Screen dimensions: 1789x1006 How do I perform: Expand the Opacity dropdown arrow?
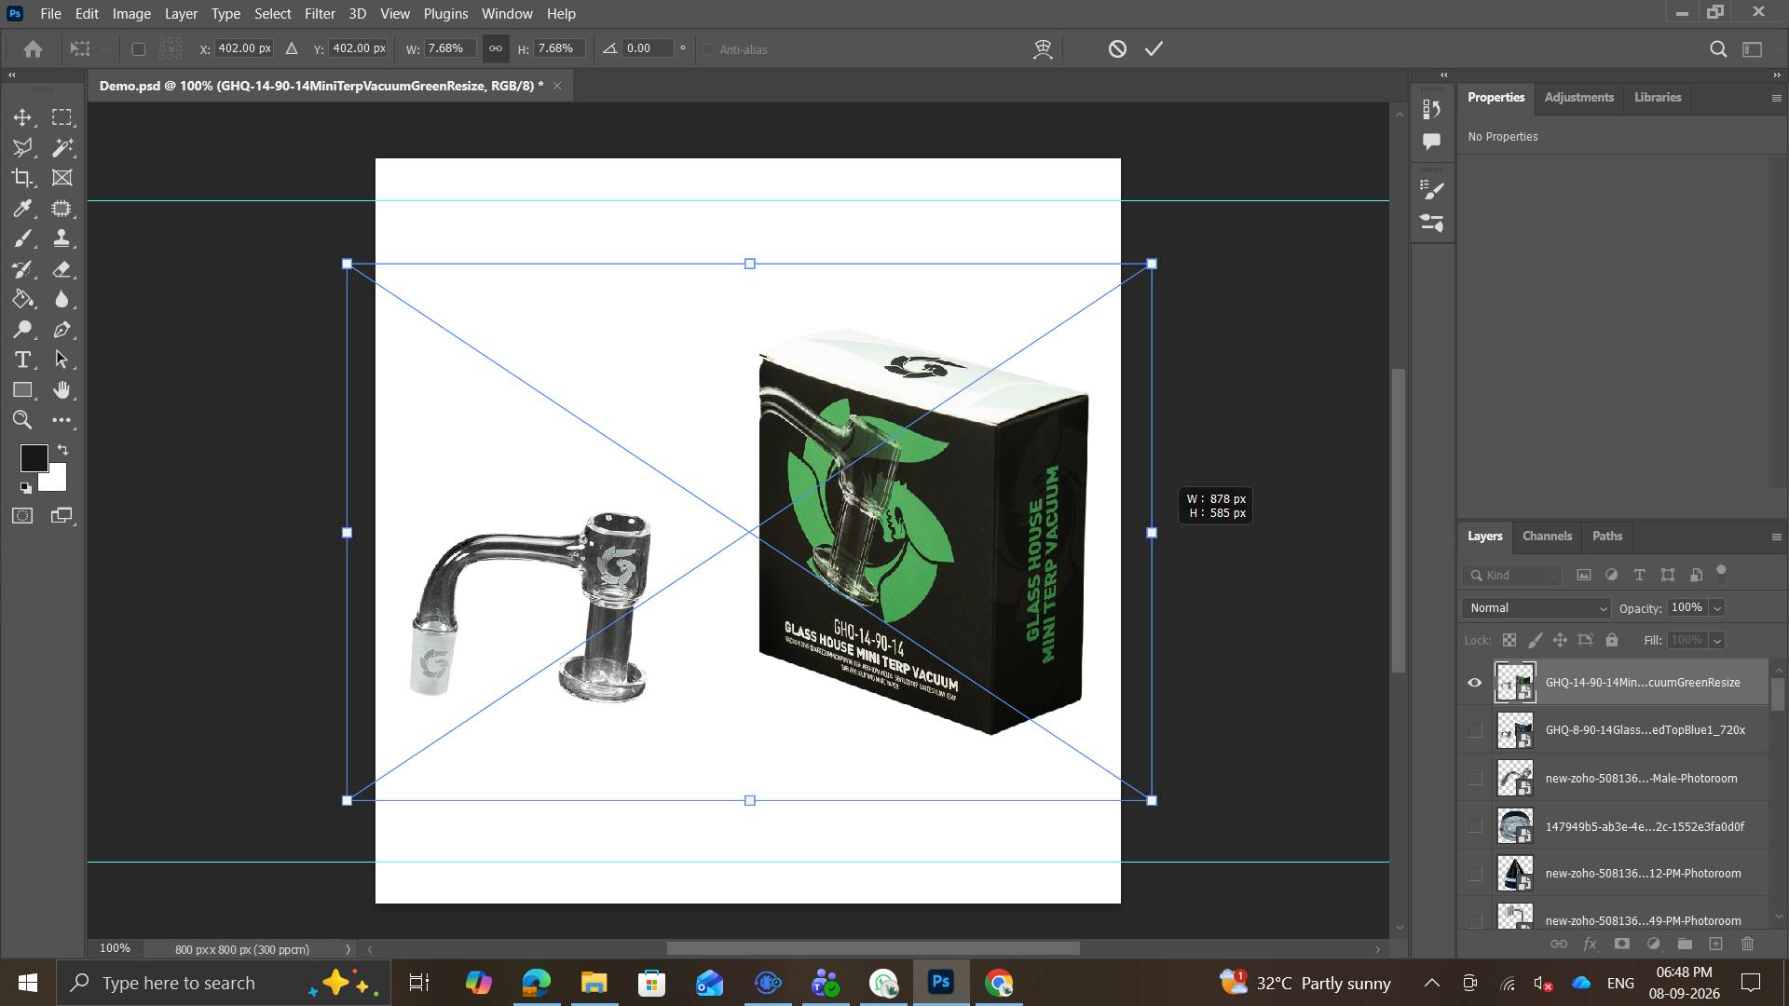point(1717,608)
